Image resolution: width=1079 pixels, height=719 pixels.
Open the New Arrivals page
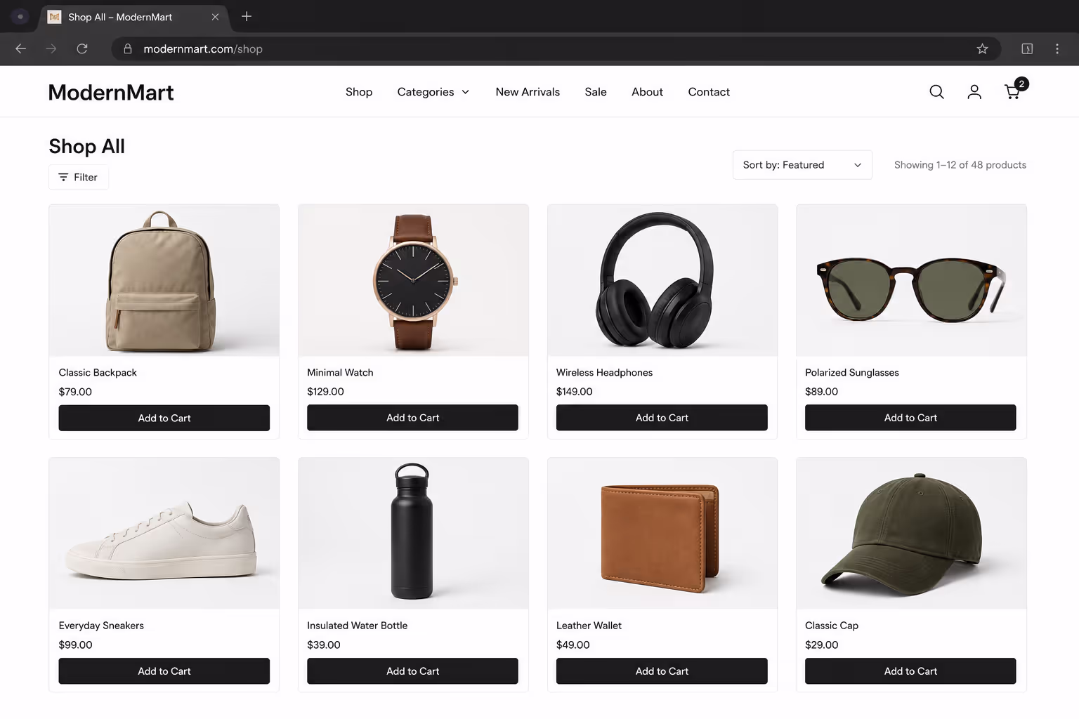528,92
